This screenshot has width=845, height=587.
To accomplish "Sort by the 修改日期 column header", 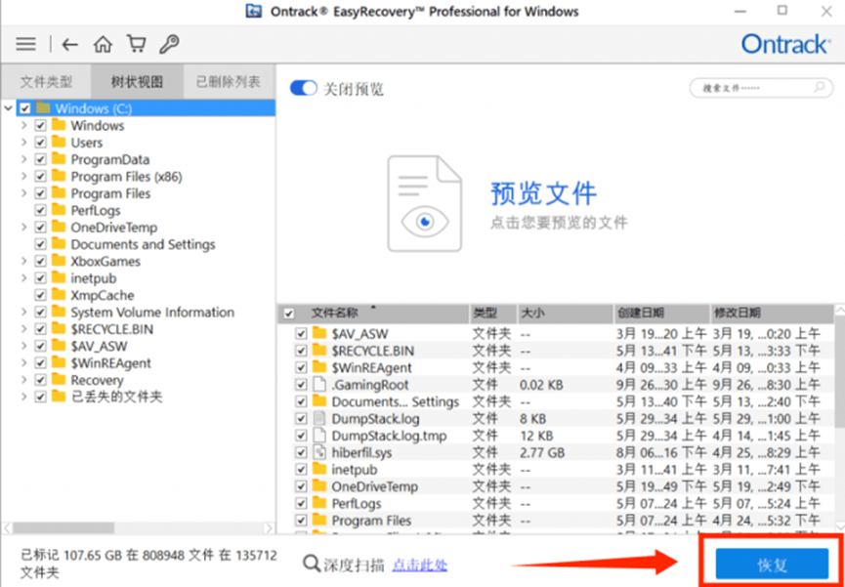I will (x=771, y=314).
